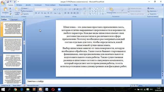This screenshot has height=92, width=164.
Task: Select slide 11 thumbnail
Action: click(13, 61)
